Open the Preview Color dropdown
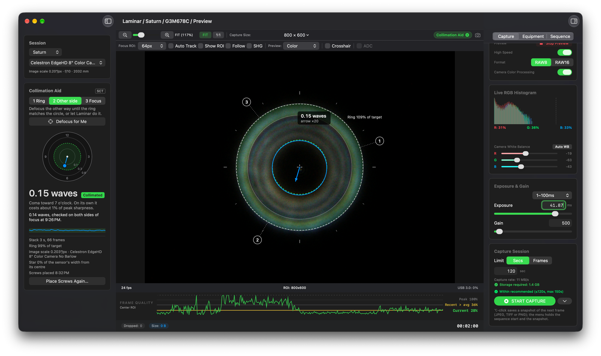601x356 pixels. (x=301, y=46)
